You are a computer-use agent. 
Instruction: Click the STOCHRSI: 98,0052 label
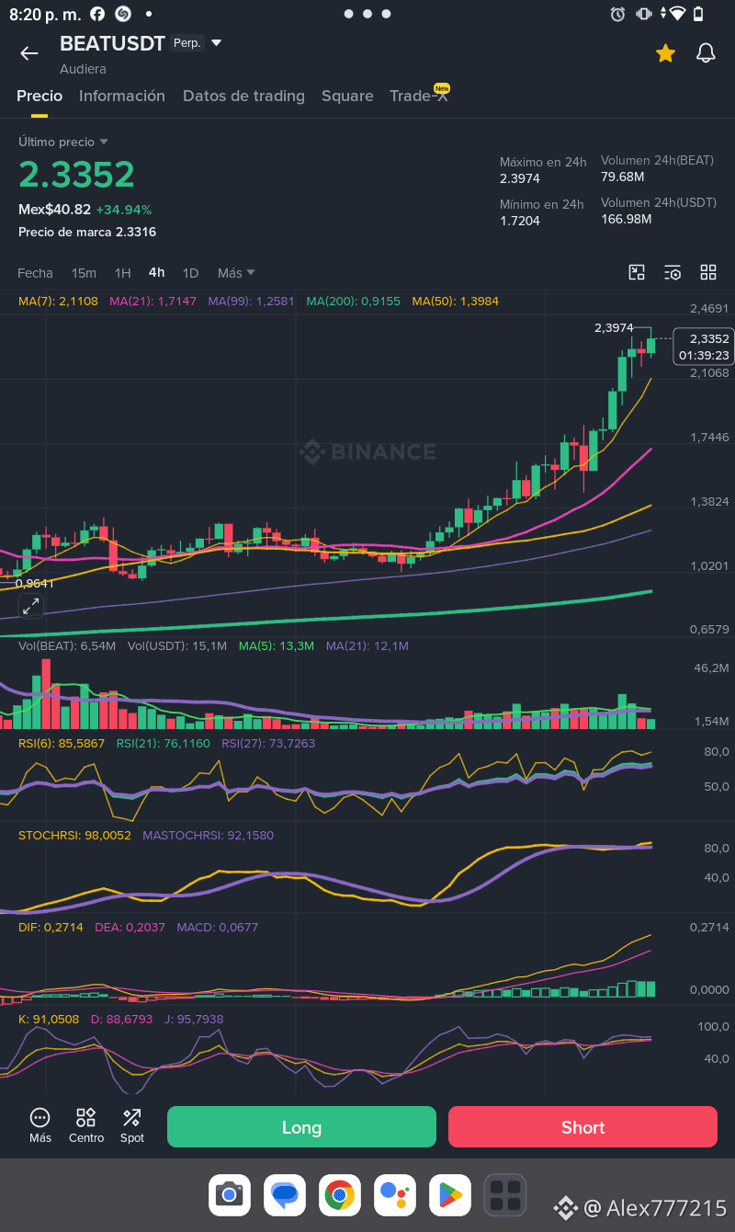74,836
